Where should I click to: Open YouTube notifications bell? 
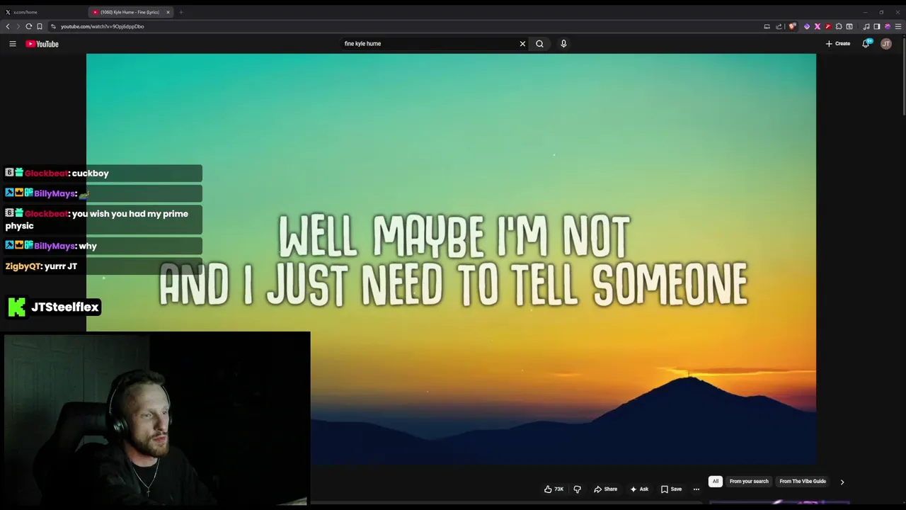(x=866, y=44)
